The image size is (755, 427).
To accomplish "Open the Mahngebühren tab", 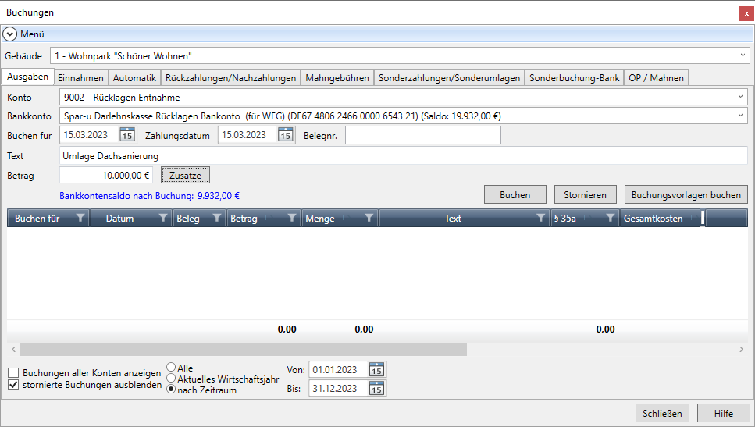I will (337, 77).
